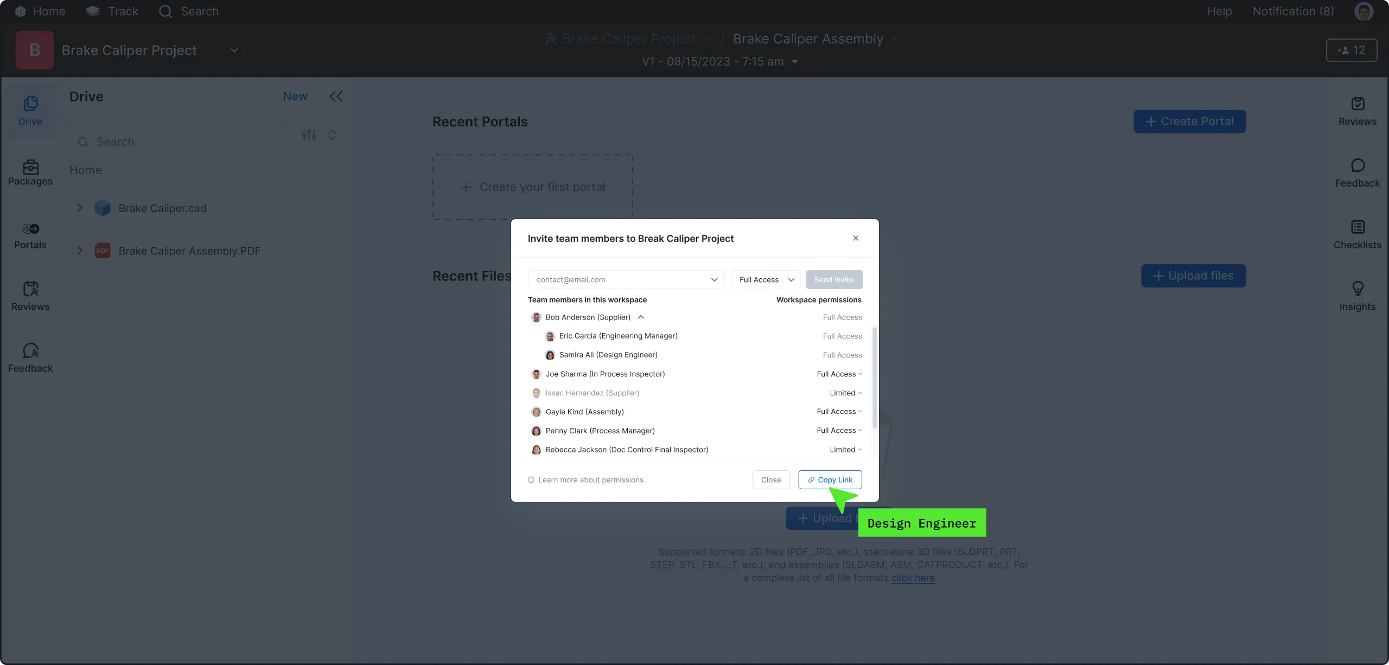Open the Full Access permission dropdown

pos(765,279)
